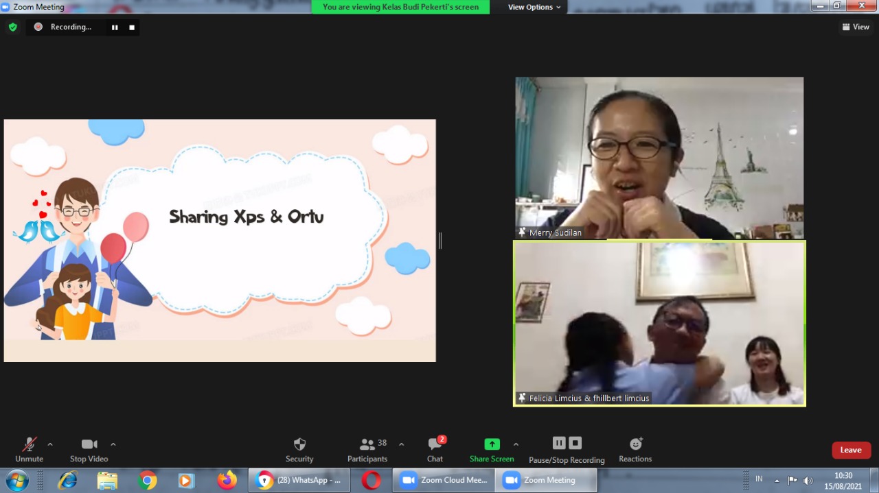Stop the recording in the bottom toolbar
Screen dimensions: 879x493
click(x=575, y=443)
